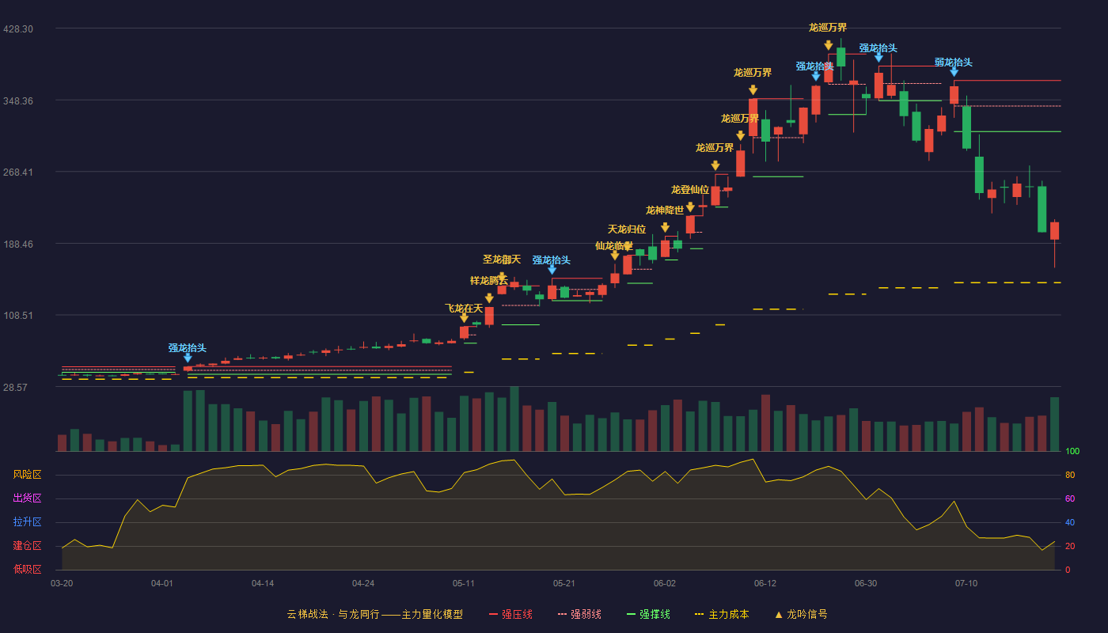Select the 风险区 zone label

tap(28, 475)
